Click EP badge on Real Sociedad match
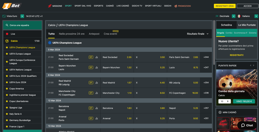 pyautogui.click(x=91, y=57)
